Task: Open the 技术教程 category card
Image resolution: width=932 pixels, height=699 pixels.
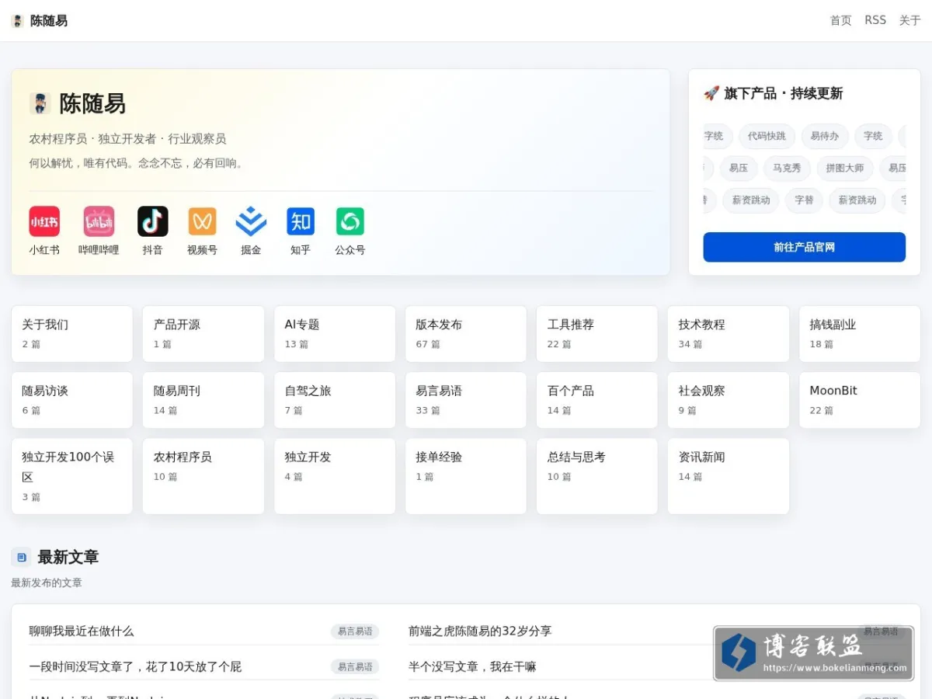Action: coord(729,333)
